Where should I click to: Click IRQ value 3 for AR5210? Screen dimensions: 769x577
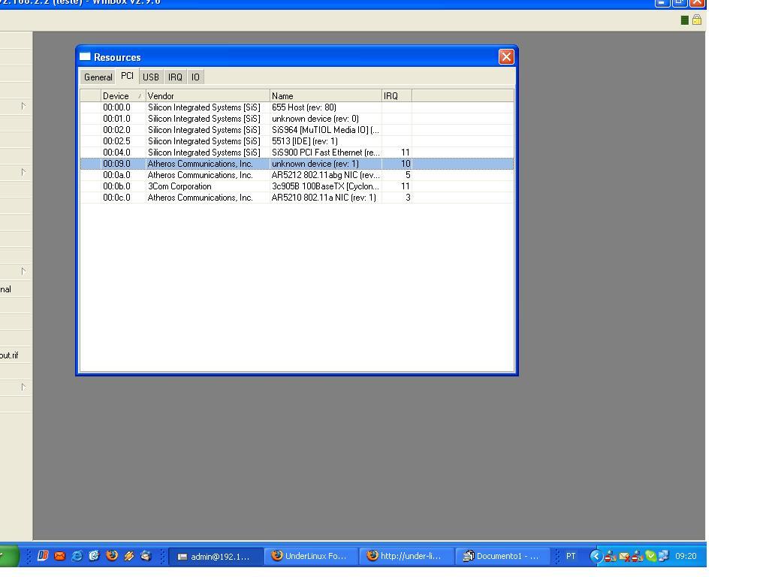408,198
